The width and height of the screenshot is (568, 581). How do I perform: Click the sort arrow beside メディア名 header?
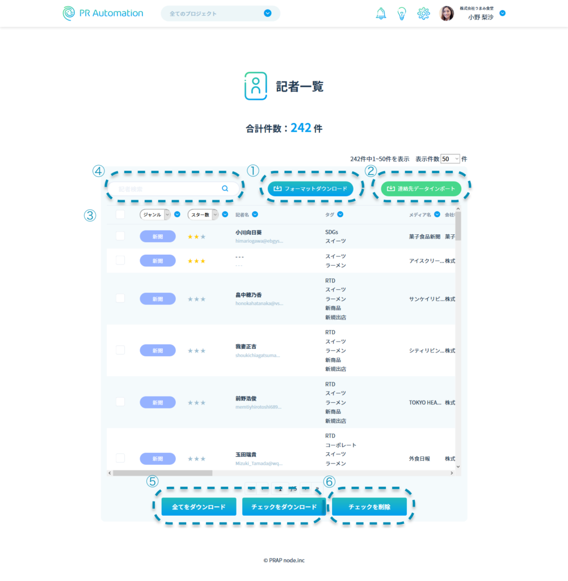tap(437, 214)
